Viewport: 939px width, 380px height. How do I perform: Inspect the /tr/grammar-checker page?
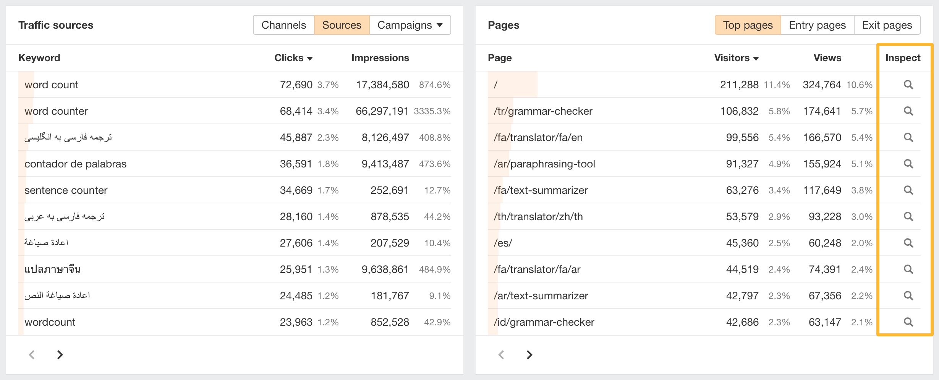point(908,111)
